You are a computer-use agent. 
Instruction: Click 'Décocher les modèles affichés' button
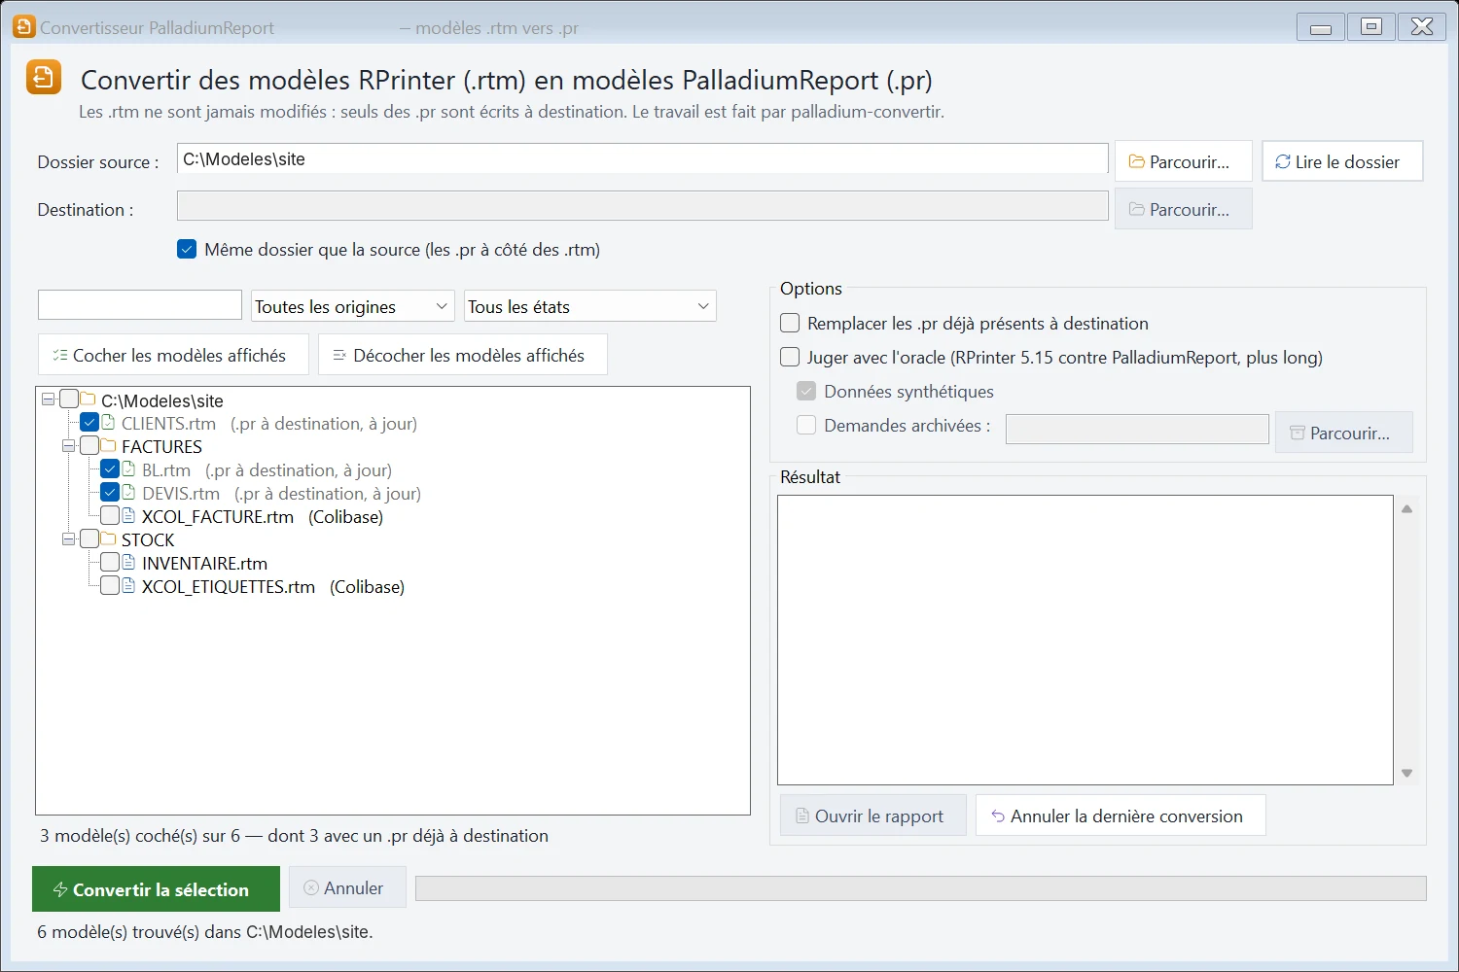(463, 355)
